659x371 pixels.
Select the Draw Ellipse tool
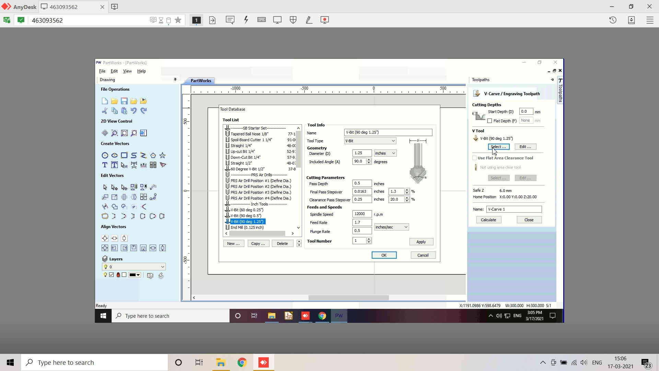click(114, 155)
